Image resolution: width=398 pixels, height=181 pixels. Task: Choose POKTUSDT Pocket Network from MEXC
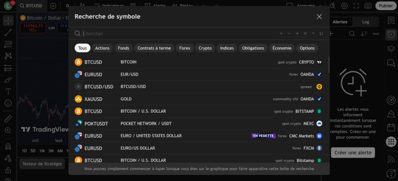coord(199,124)
